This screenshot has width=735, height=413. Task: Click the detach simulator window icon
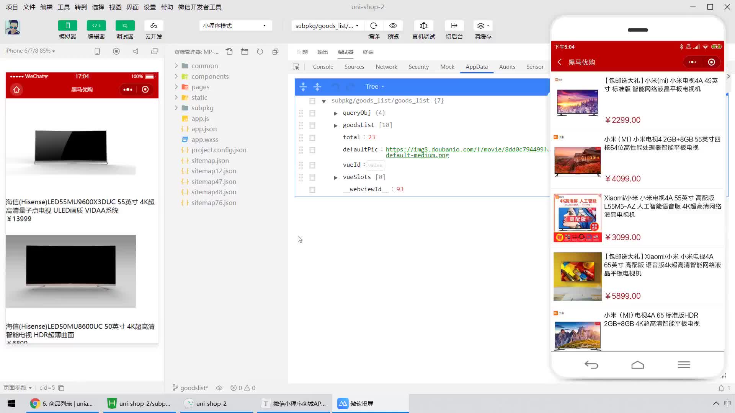coord(155,51)
